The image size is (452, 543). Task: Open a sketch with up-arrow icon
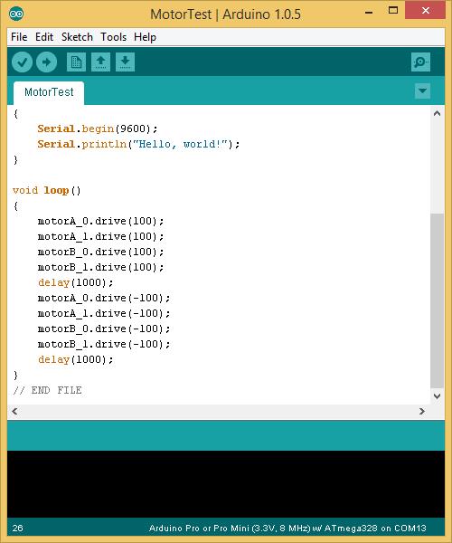click(x=100, y=62)
